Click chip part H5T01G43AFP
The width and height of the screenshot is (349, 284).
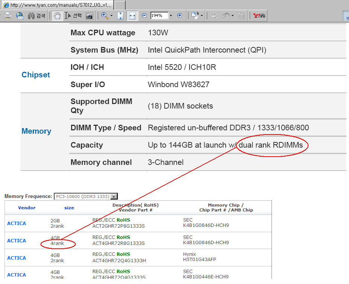[x=200, y=259]
